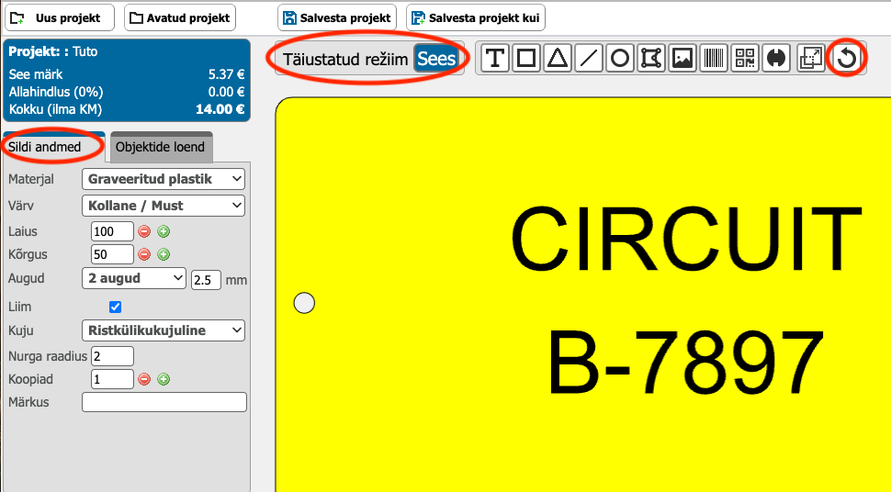Insert an image with the picture tool
891x492 pixels.
pos(682,58)
